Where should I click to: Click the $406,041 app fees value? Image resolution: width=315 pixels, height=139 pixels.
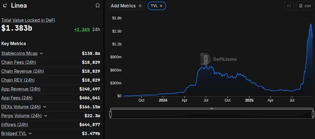tap(90, 98)
